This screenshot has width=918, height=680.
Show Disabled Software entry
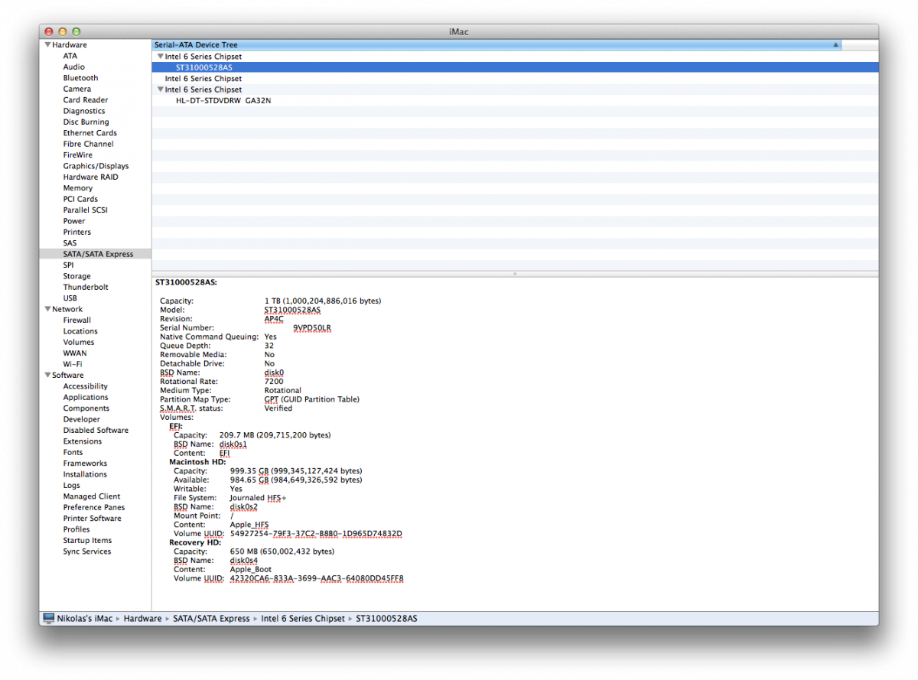click(x=96, y=431)
